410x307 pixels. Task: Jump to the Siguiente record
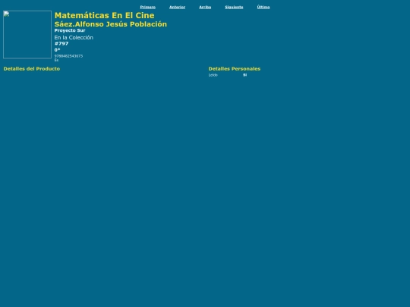click(234, 7)
